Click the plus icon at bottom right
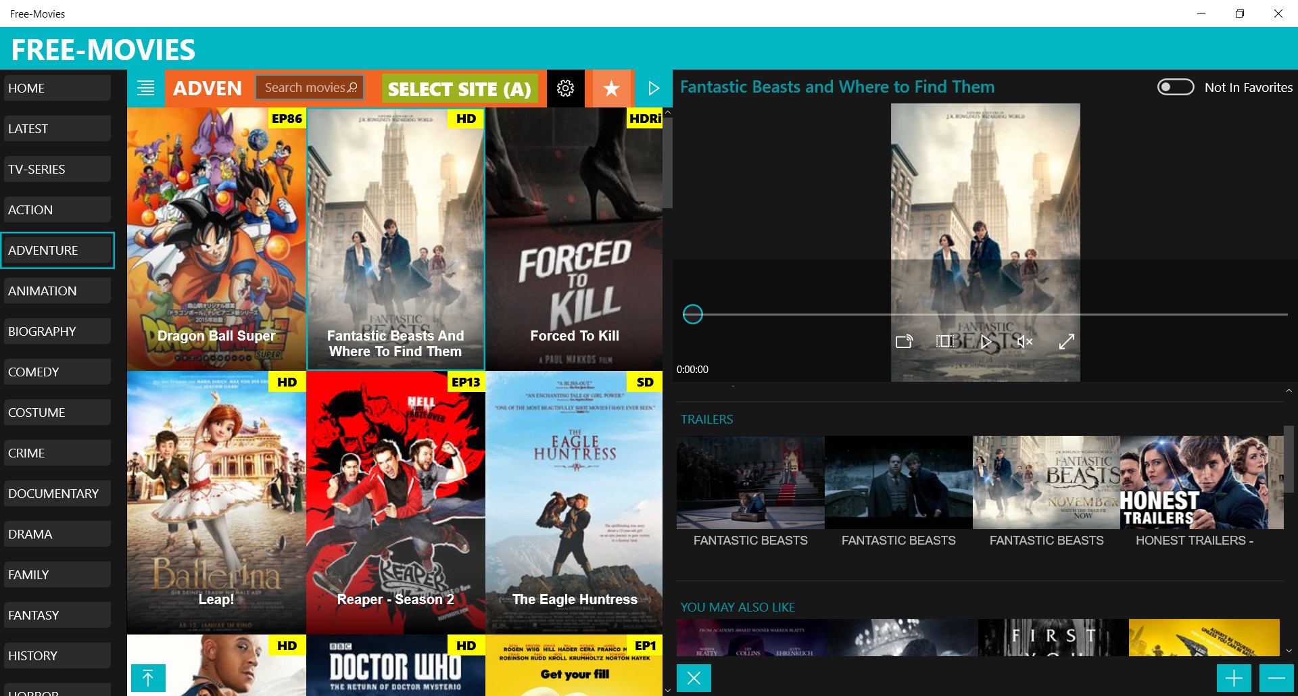Screen dimensions: 1298x696 point(1232,678)
